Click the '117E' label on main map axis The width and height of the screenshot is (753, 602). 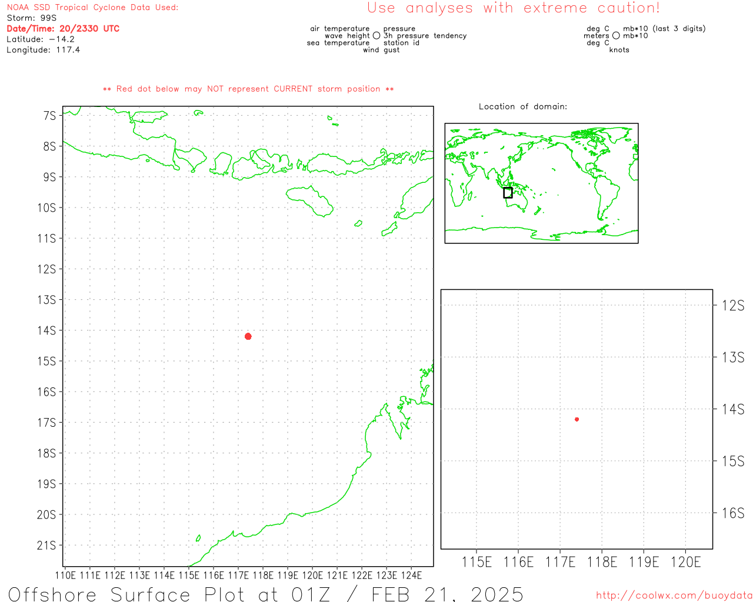tap(238, 575)
